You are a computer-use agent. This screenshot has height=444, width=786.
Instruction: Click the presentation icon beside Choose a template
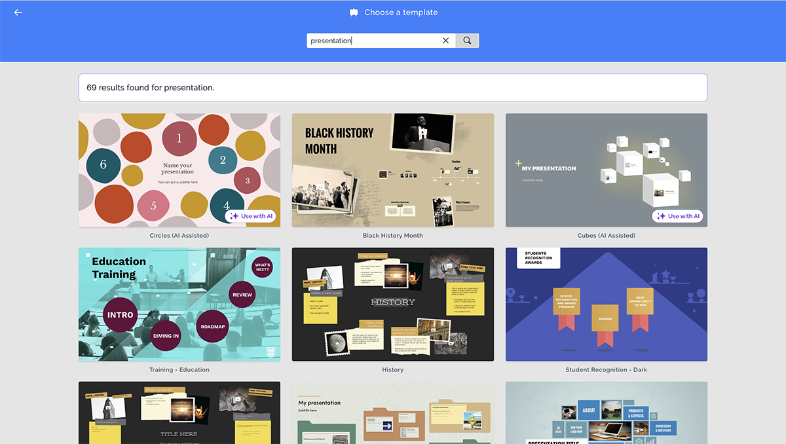354,12
